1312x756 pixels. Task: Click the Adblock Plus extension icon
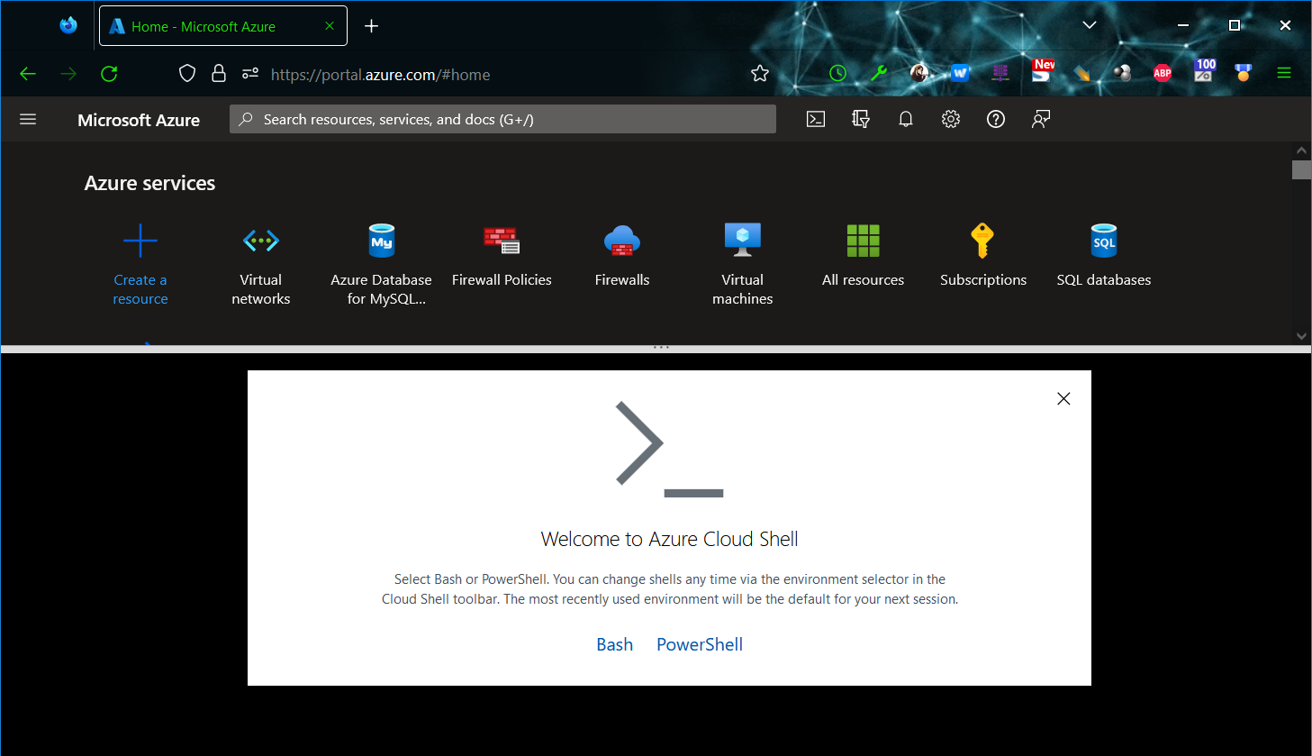tap(1163, 74)
